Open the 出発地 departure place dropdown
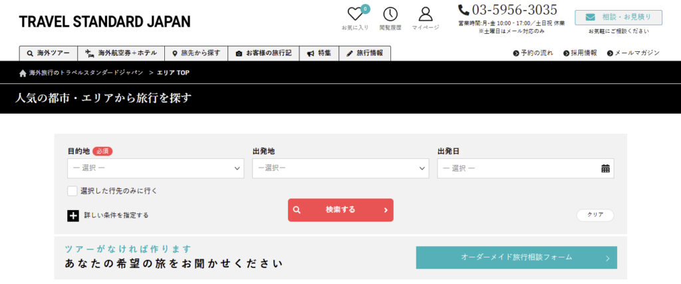Screen dimensions: 681x284 coord(340,168)
